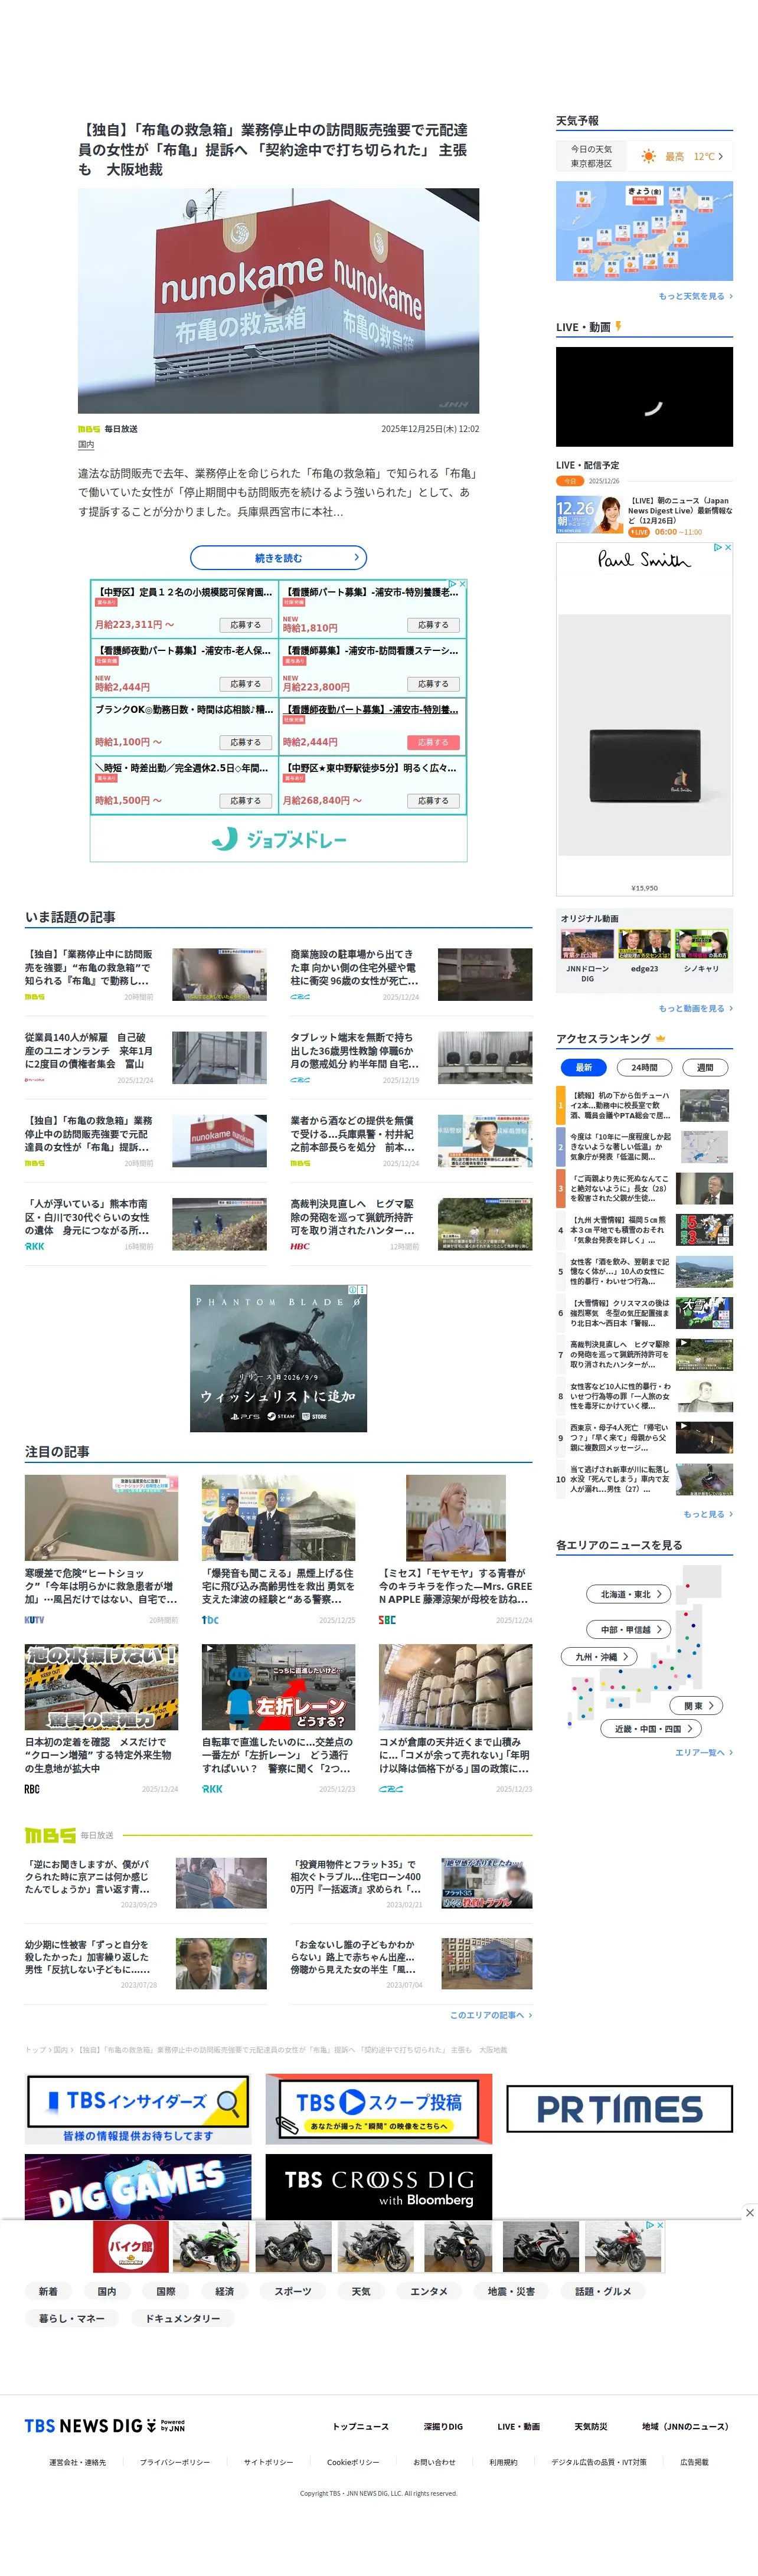Select the ドキュメンタリー category pill
This screenshot has width=758, height=2576.
(x=182, y=2318)
